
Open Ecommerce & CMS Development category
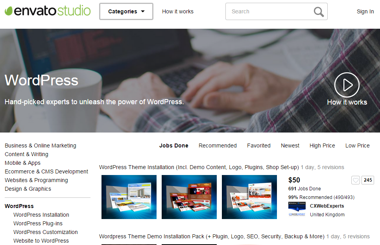[x=46, y=171]
